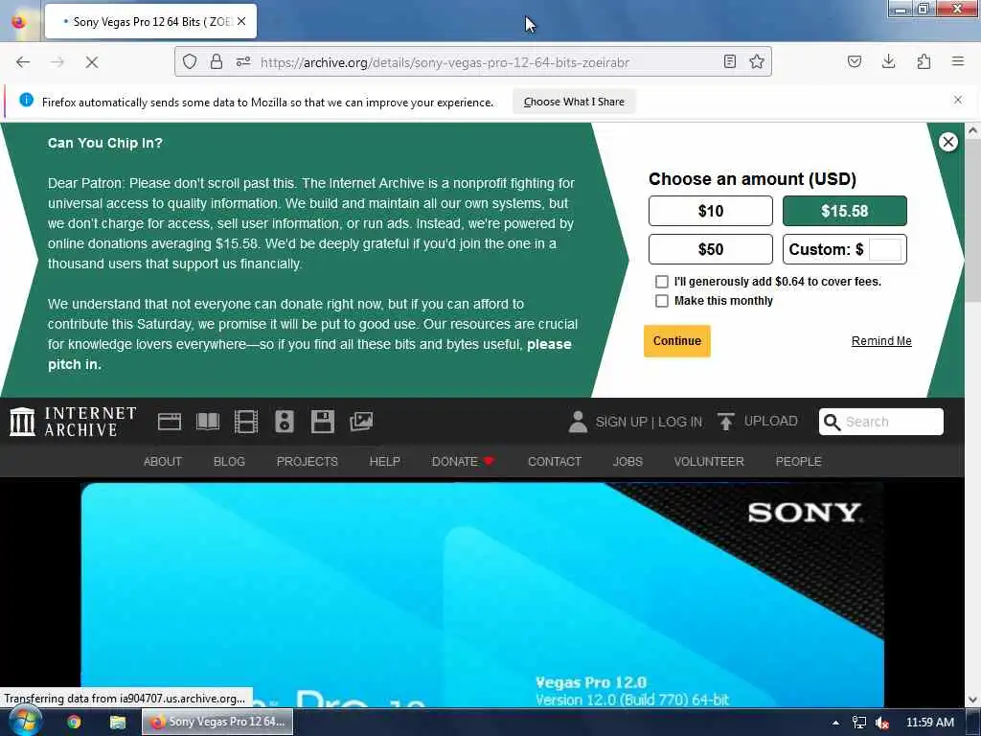Viewport: 981px width, 736px height.
Task: Open the CONTACT menu item
Action: 555,461
